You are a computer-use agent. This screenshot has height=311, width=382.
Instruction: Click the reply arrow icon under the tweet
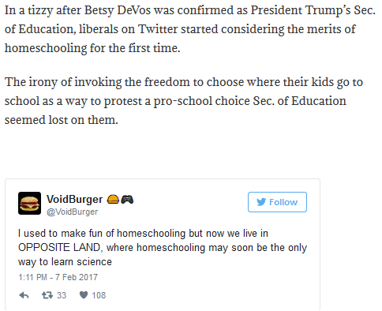pyautogui.click(x=24, y=295)
